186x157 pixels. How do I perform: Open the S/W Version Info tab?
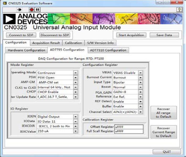point(100,43)
